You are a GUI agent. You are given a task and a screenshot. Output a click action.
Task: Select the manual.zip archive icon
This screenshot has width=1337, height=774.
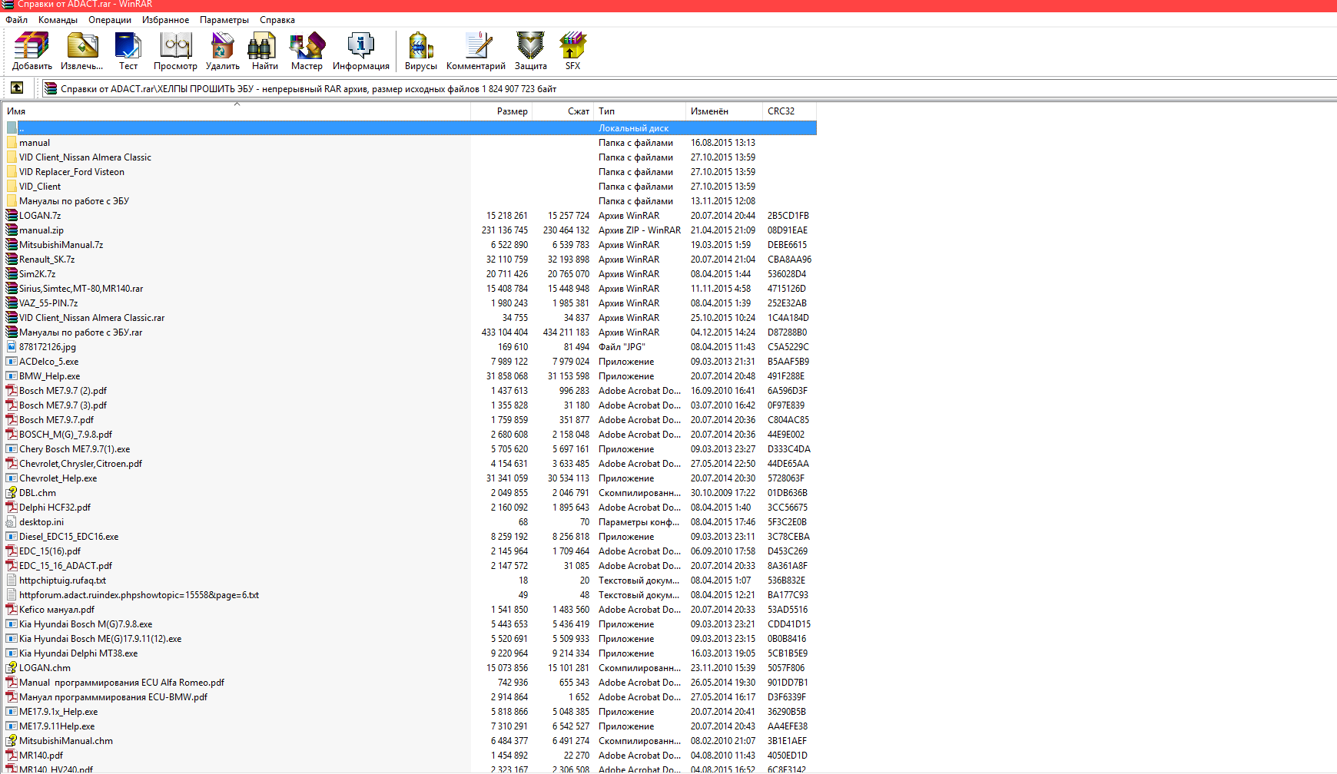tap(12, 230)
